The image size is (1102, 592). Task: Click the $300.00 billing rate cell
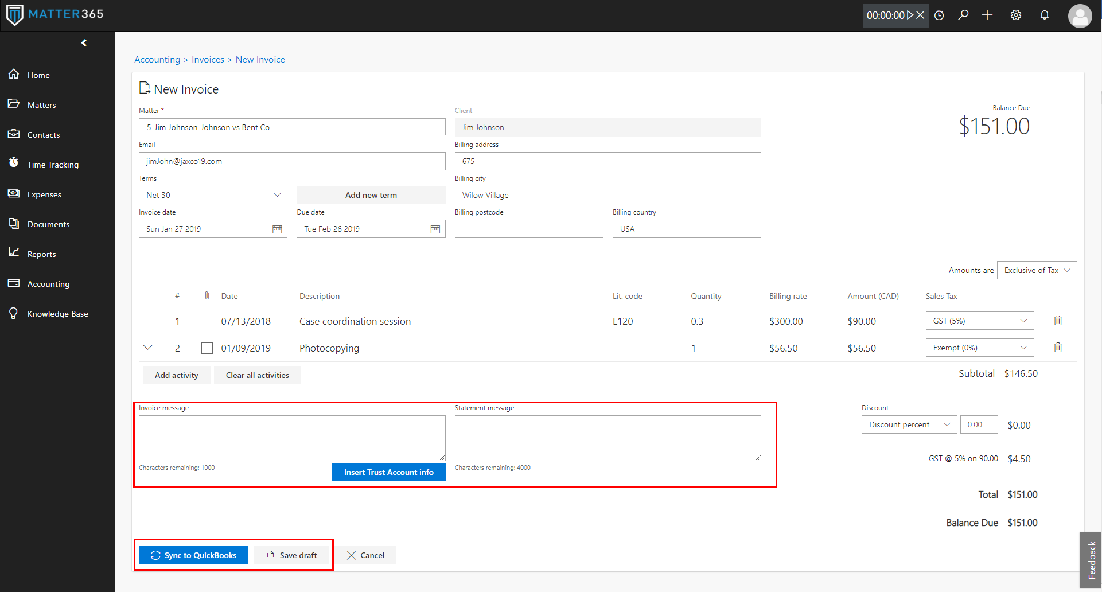786,321
